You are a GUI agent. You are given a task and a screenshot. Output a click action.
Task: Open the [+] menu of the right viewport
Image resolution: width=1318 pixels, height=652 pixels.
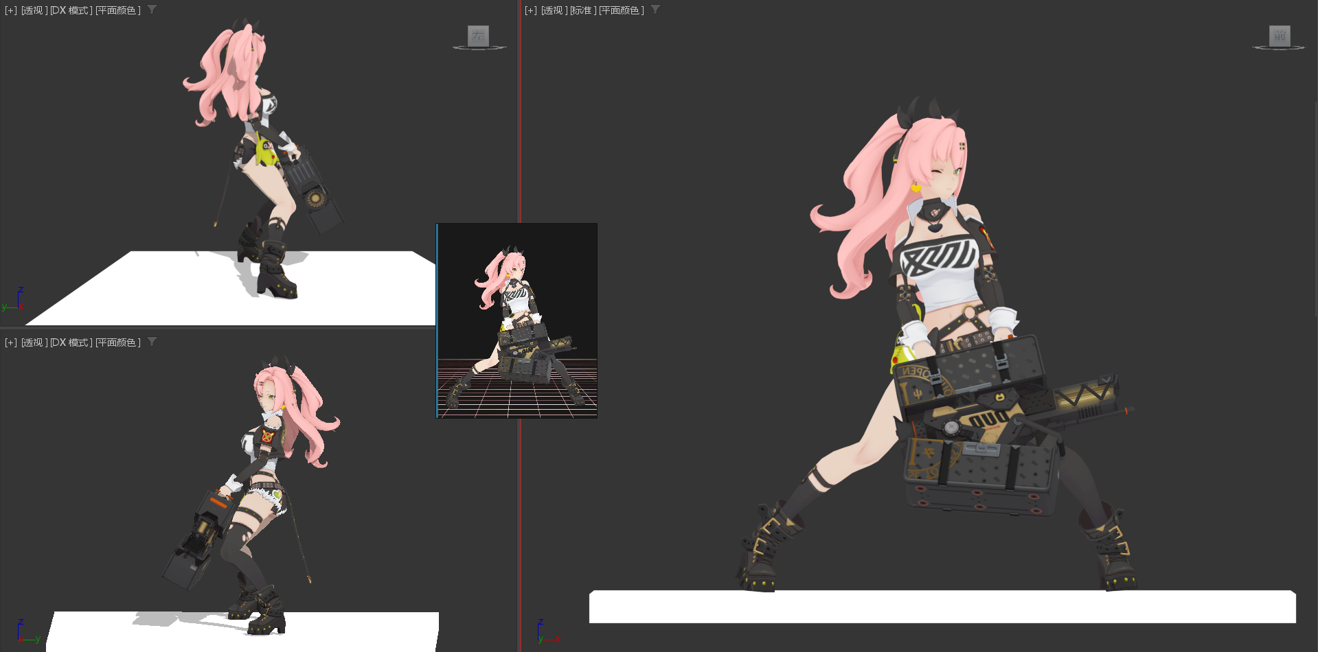[531, 10]
